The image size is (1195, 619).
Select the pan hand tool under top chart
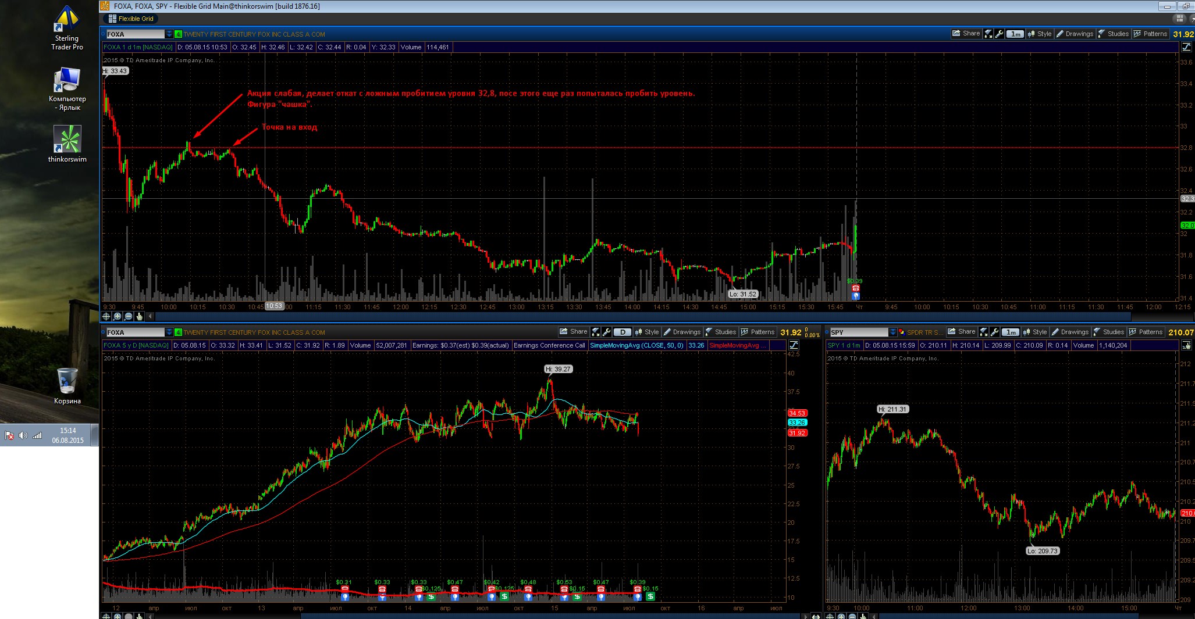tap(140, 316)
